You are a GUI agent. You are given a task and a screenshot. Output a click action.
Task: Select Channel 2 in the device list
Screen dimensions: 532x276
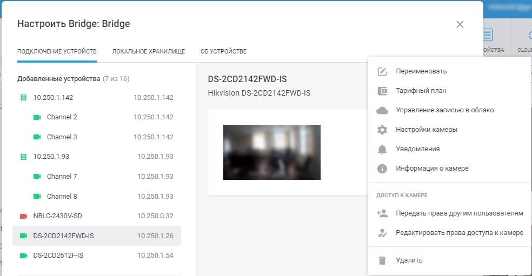coord(97,117)
